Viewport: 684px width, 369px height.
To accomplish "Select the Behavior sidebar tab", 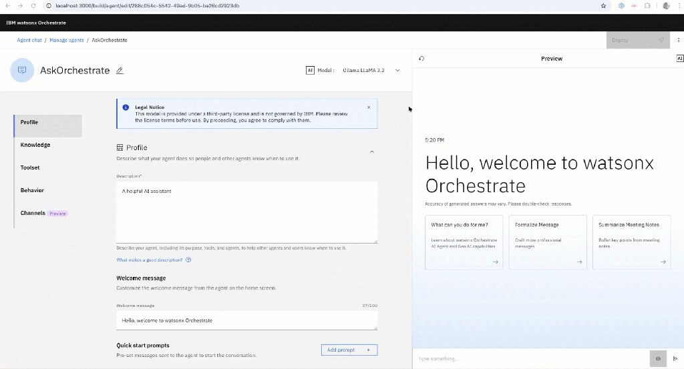I will (32, 190).
